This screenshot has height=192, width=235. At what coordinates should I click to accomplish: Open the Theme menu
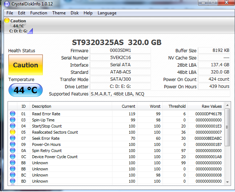59,13
